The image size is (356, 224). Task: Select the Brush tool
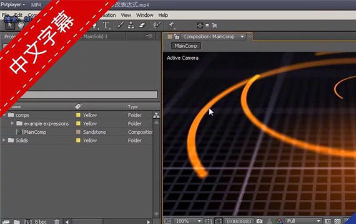tap(120, 25)
